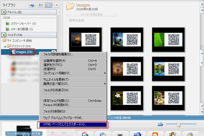Jump to top with the double-up scroll arrow
The height and width of the screenshot is (136, 204).
202,5
